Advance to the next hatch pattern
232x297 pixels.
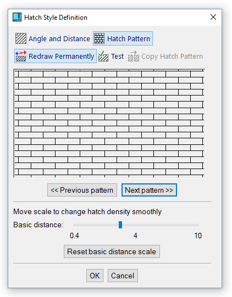(149, 190)
